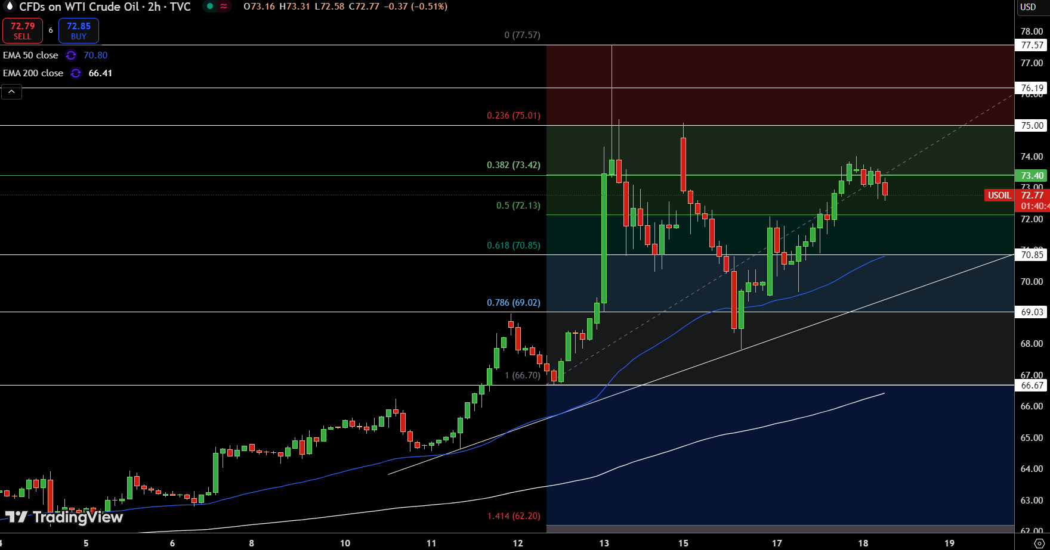
Task: Click the 64.00 price scale tick
Action: [1032, 469]
